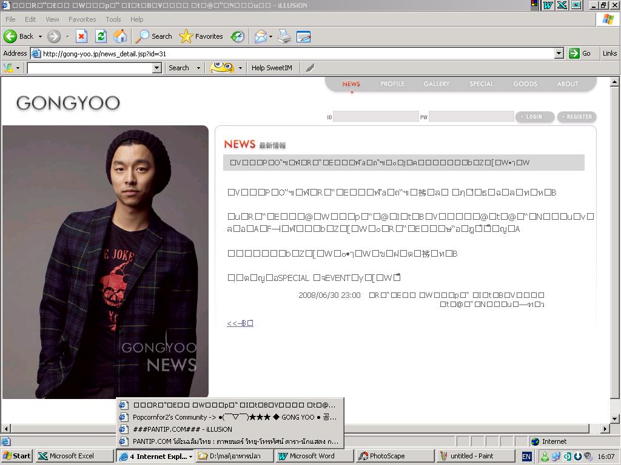
Task: Click the Forward arrow button
Action: pyautogui.click(x=54, y=36)
